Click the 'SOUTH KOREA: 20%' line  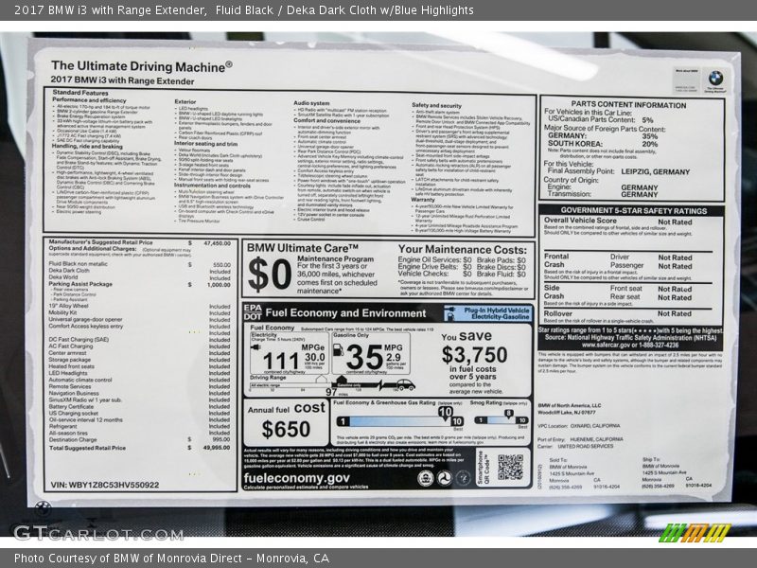[603, 144]
